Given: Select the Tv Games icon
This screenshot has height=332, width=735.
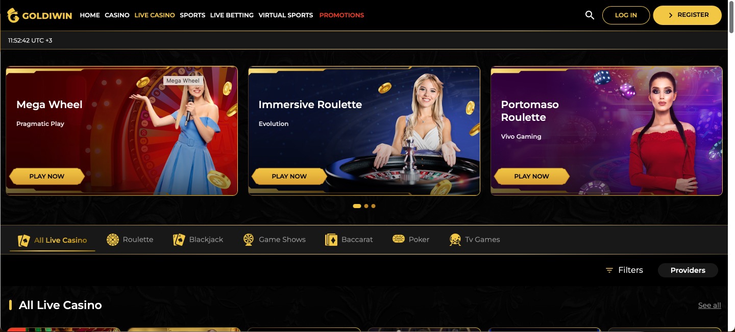Looking at the screenshot, I should pos(455,240).
